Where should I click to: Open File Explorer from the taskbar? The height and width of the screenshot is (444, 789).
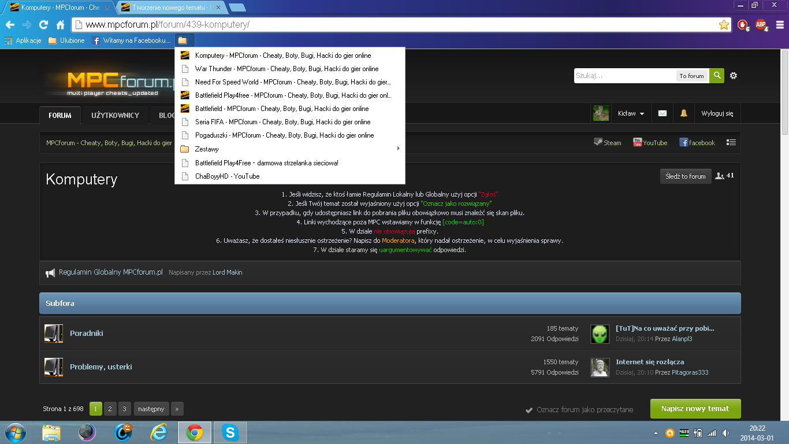pyautogui.click(x=51, y=432)
